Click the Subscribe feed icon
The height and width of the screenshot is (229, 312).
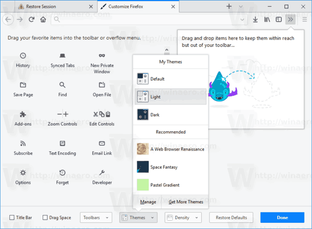(23, 143)
